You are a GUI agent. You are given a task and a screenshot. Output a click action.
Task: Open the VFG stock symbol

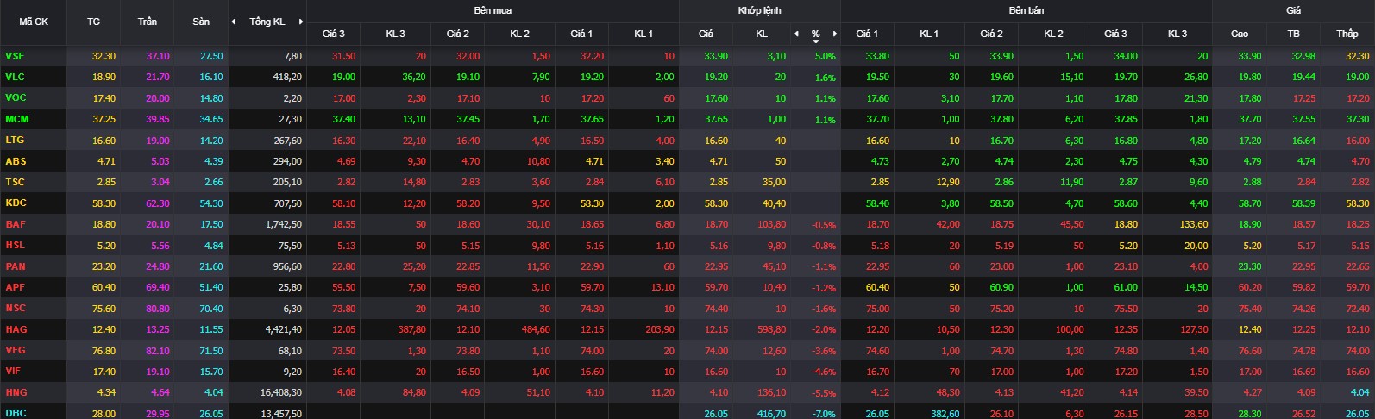[x=16, y=350]
